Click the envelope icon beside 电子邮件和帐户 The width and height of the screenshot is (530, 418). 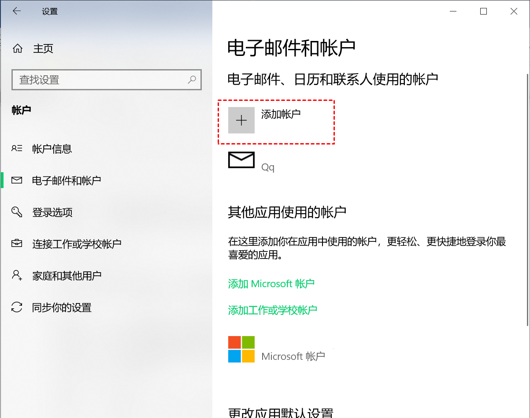pos(17,181)
